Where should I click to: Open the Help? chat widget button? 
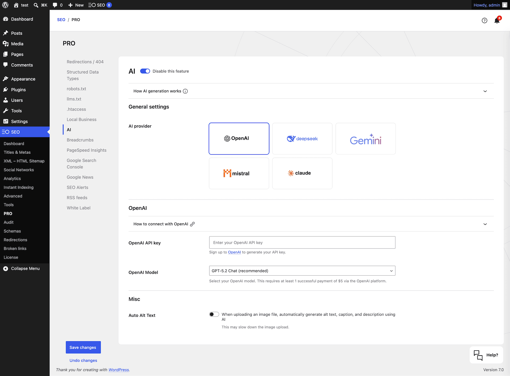tap(486, 355)
